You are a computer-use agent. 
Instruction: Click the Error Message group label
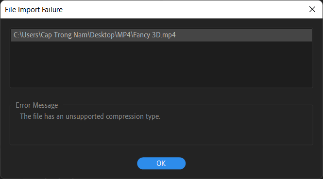click(36, 105)
